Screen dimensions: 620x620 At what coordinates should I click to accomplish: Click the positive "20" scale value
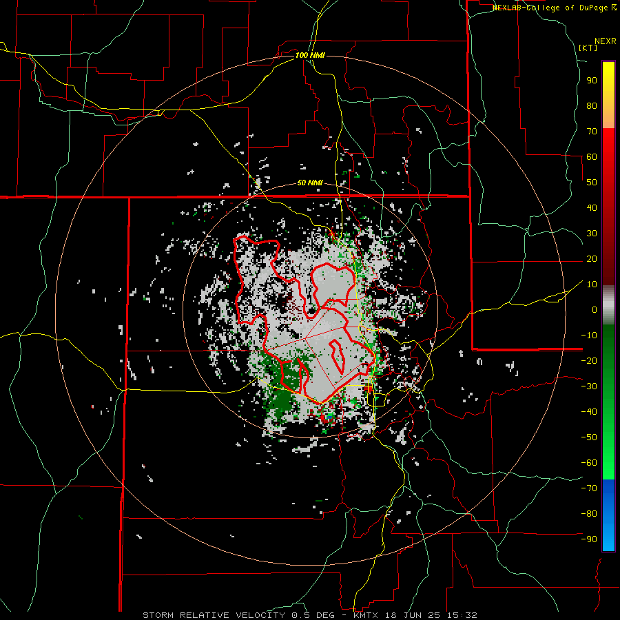592,259
